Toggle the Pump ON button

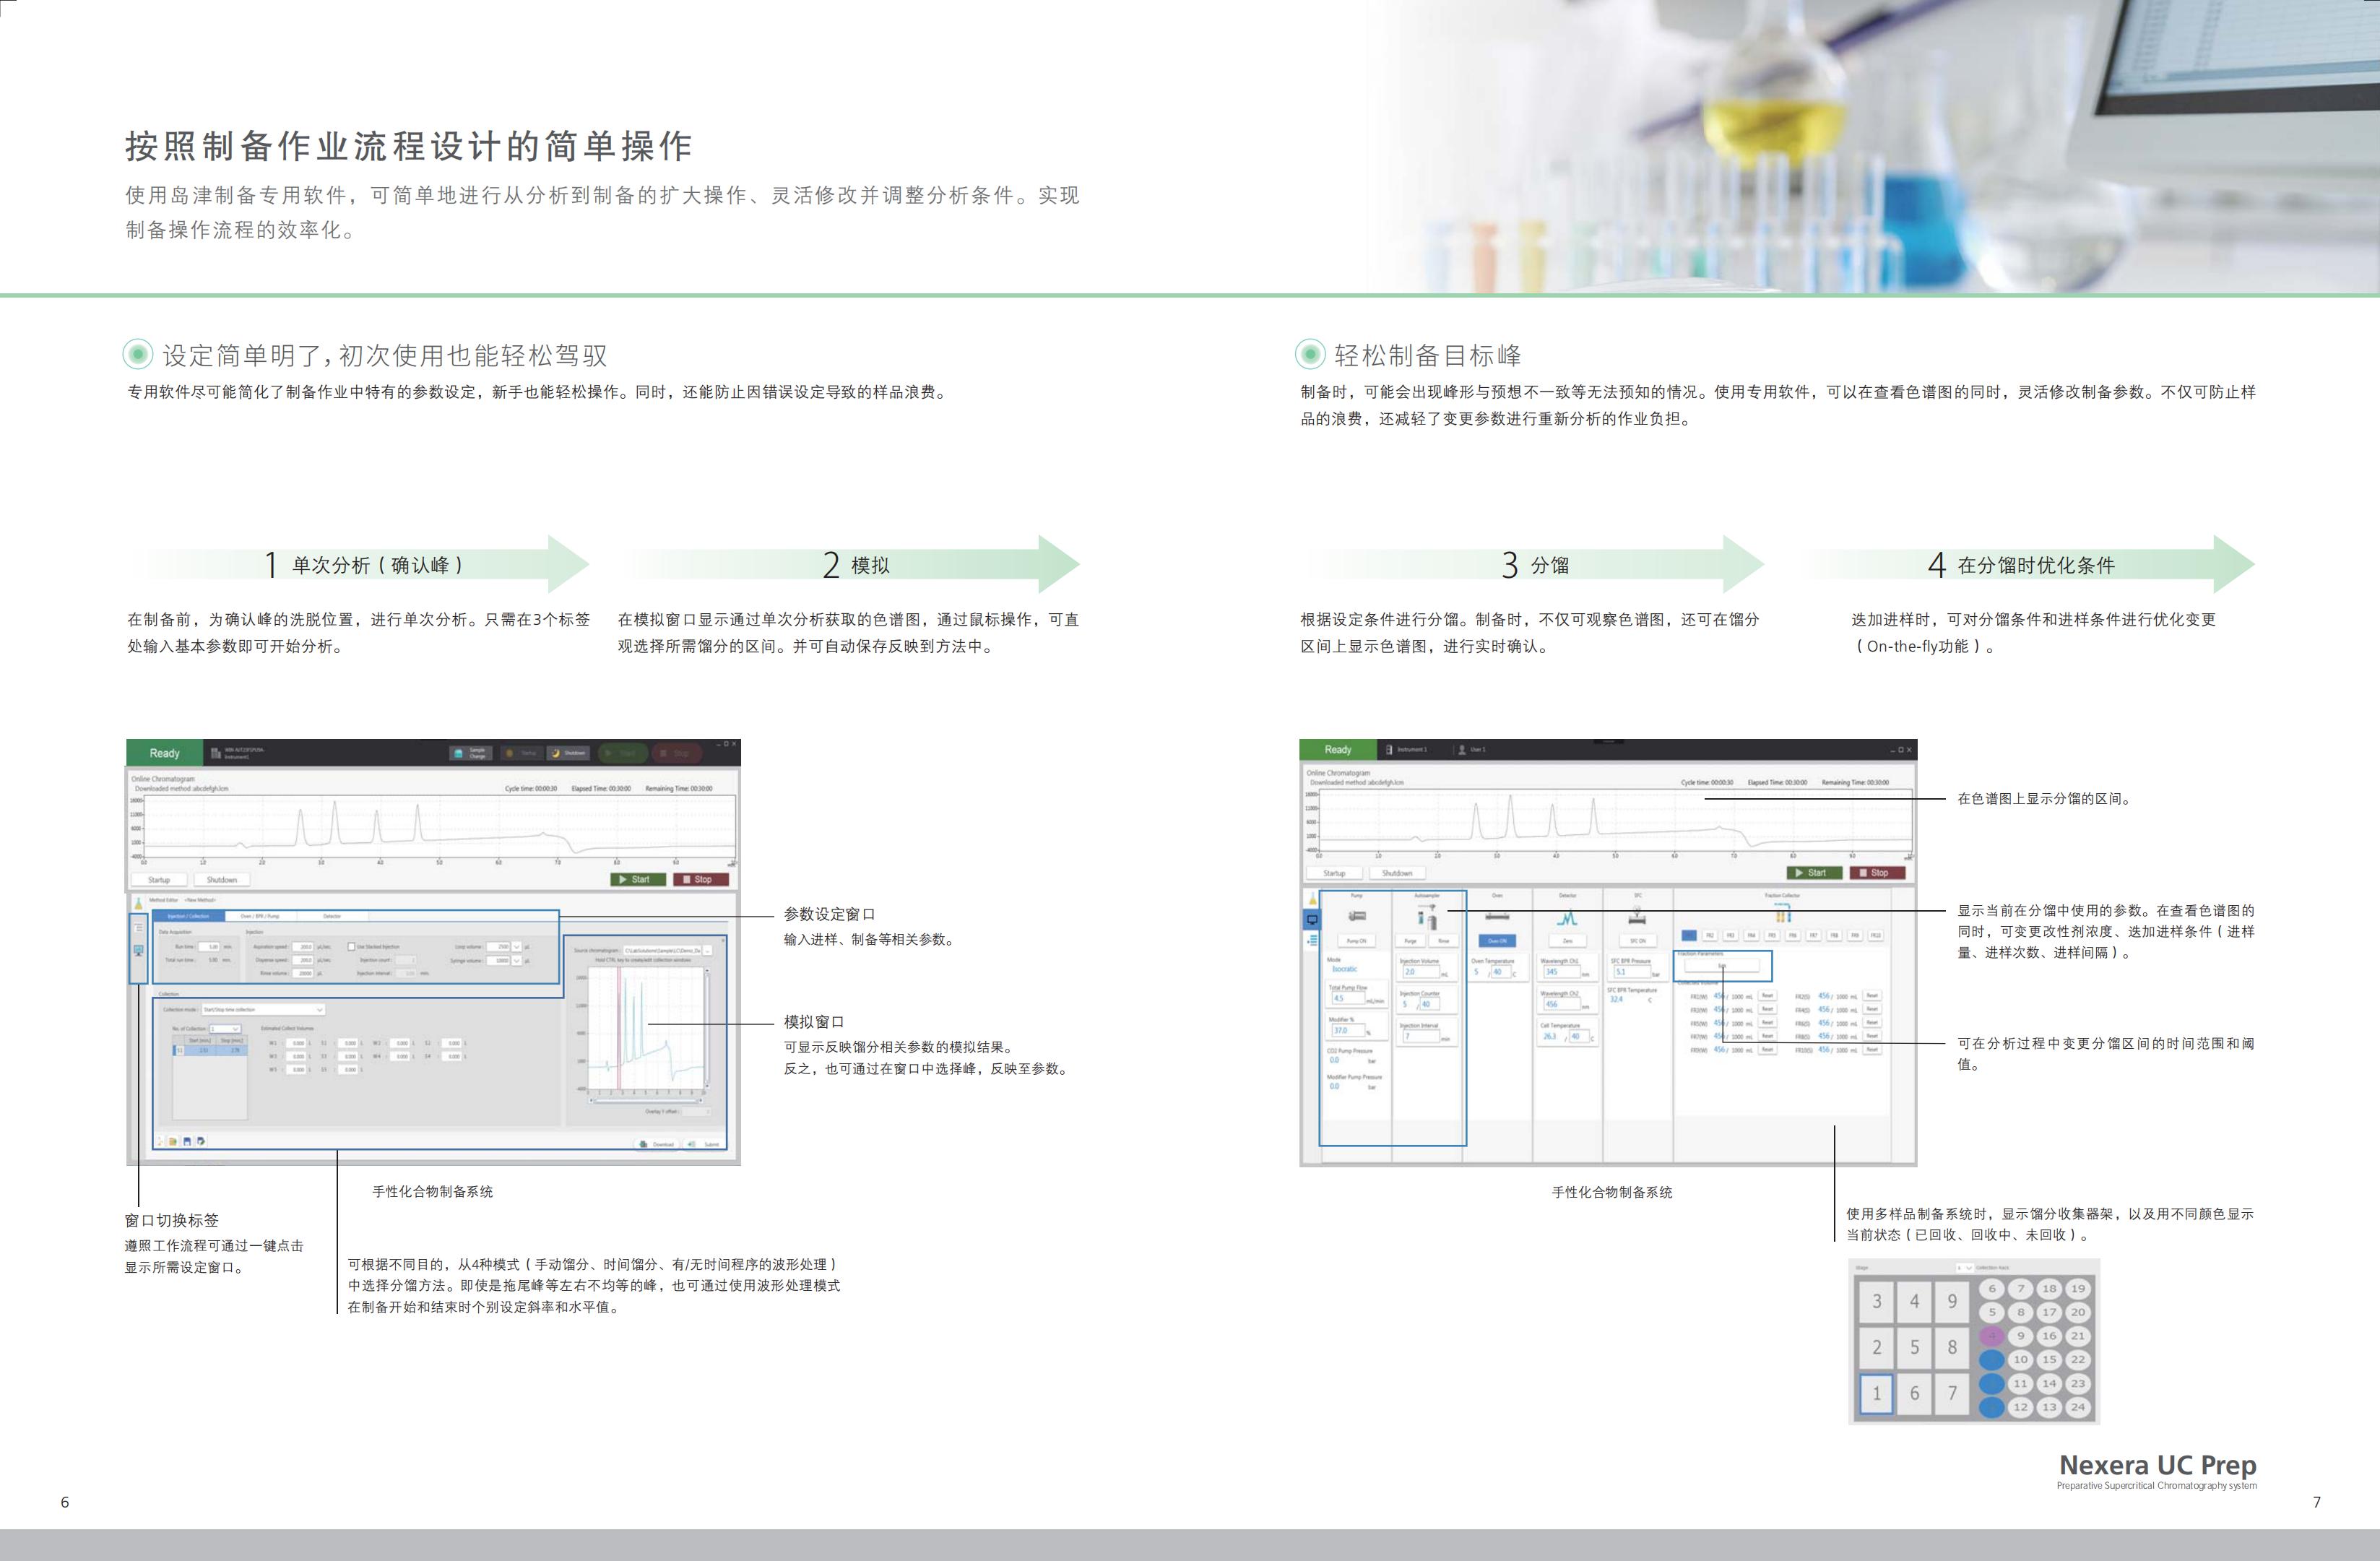[1357, 941]
